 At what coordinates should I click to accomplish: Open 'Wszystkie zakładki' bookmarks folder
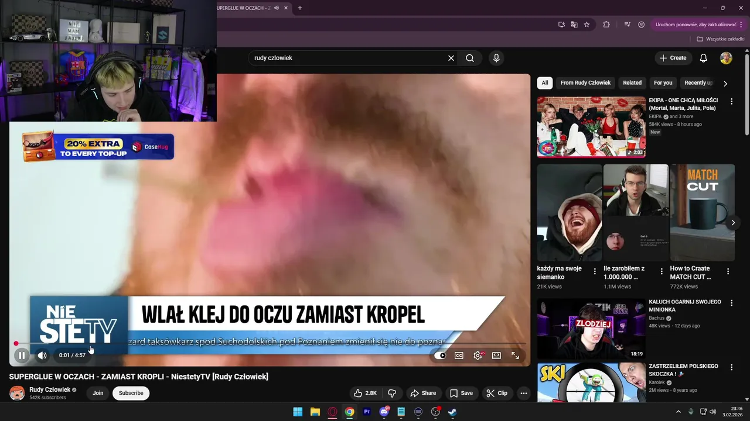pos(720,39)
